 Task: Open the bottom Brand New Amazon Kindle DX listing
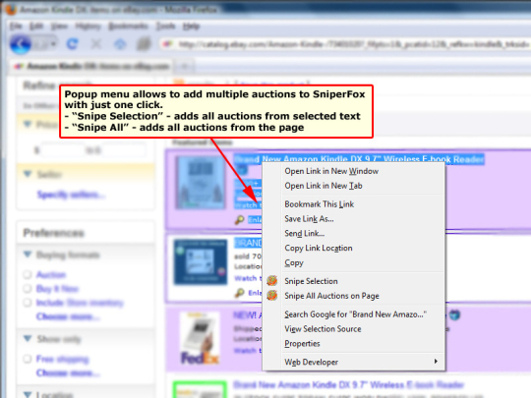pos(348,385)
